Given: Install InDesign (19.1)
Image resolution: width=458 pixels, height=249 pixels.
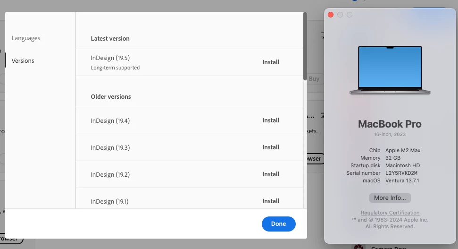Looking at the screenshot, I should 271,201.
